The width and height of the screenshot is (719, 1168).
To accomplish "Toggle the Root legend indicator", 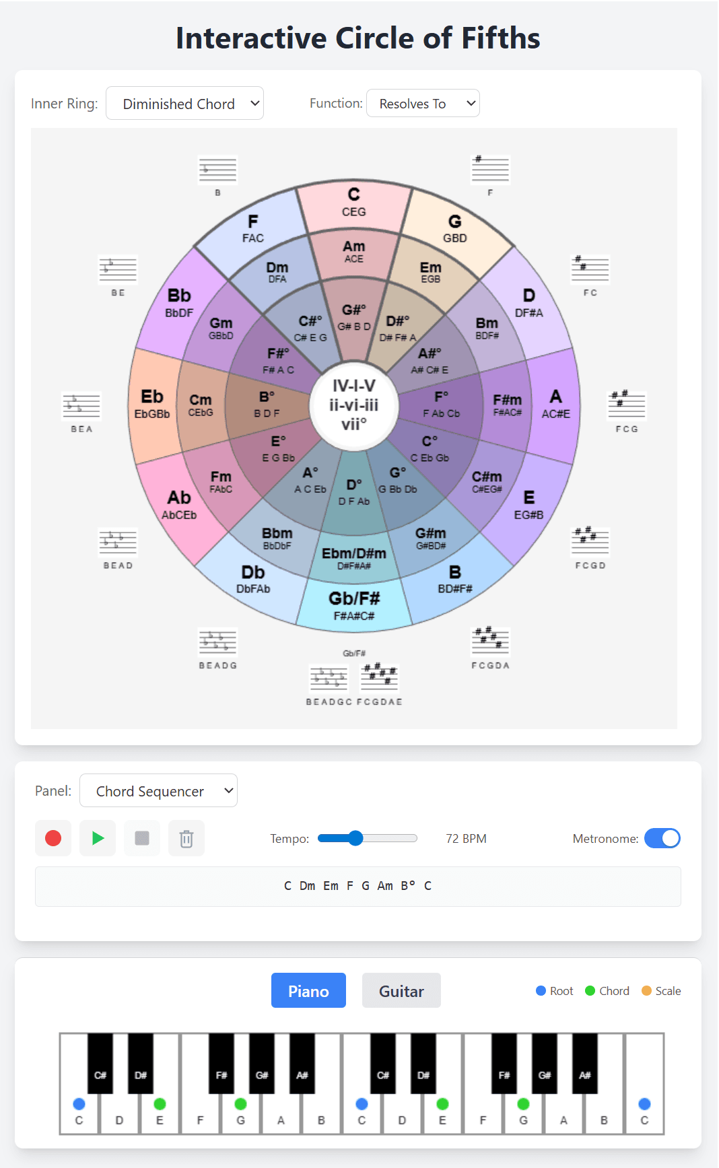I will click(x=541, y=990).
